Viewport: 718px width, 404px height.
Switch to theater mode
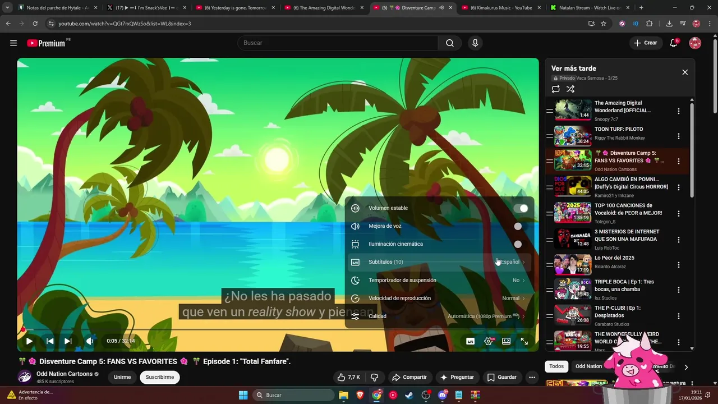[507, 341]
